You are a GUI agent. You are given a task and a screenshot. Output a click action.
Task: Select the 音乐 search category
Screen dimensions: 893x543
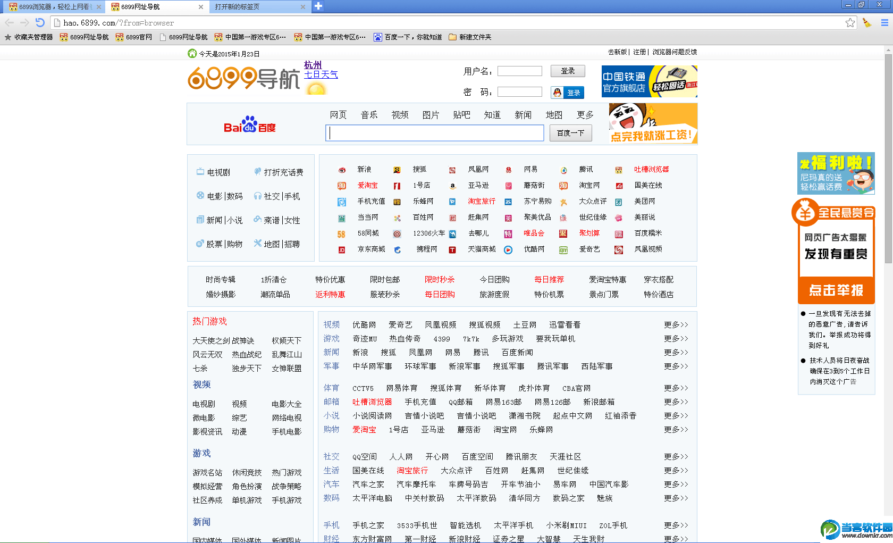click(x=369, y=115)
